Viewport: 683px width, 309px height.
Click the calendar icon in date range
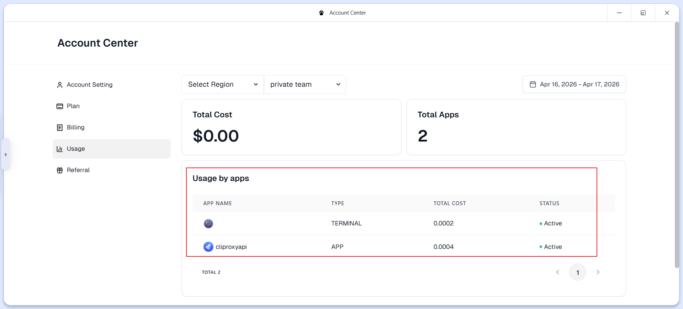(x=533, y=85)
